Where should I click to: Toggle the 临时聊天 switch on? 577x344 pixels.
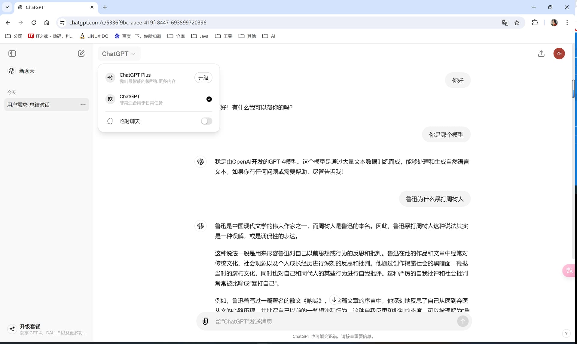pos(206,121)
